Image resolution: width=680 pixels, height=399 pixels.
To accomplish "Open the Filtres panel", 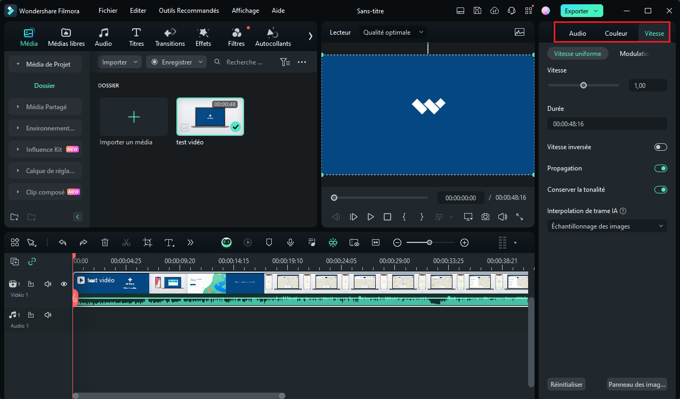I will 236,37.
